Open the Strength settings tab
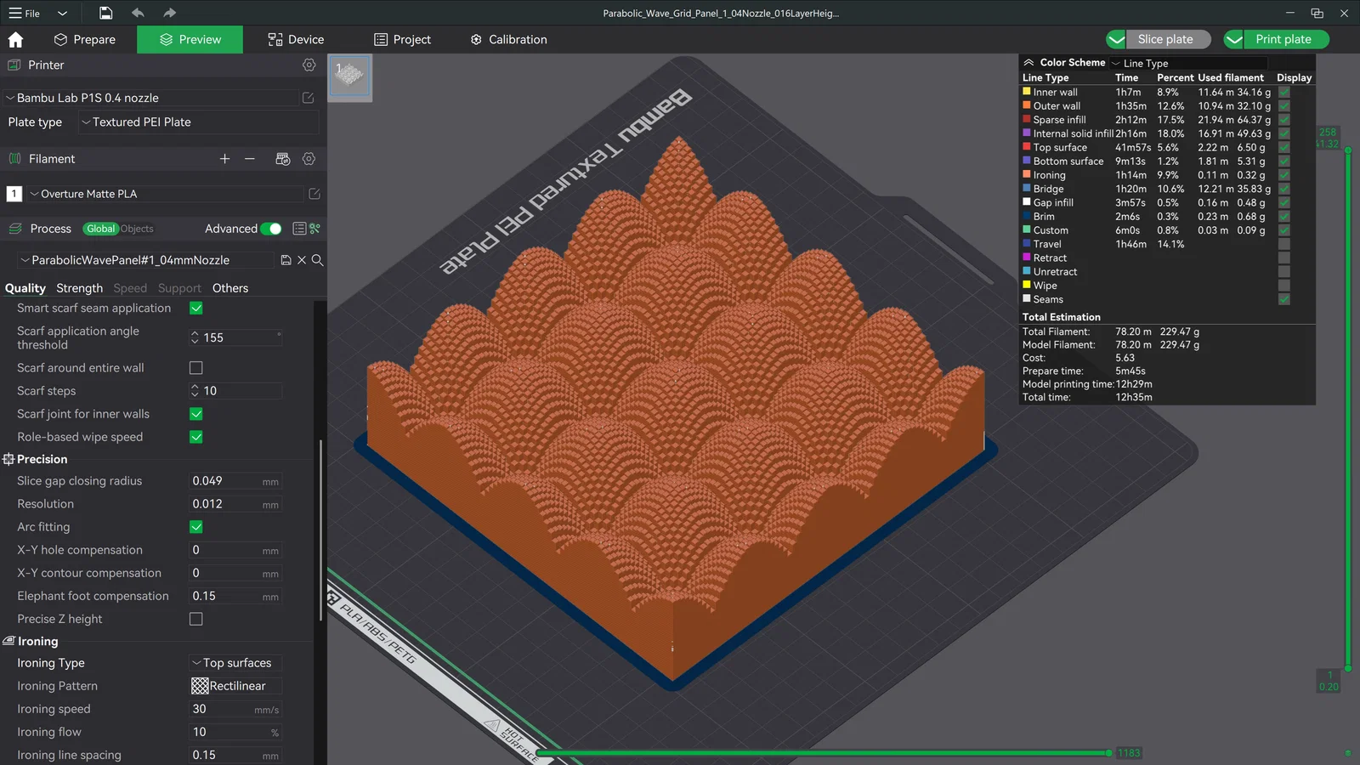This screenshot has width=1360, height=765. click(x=79, y=288)
